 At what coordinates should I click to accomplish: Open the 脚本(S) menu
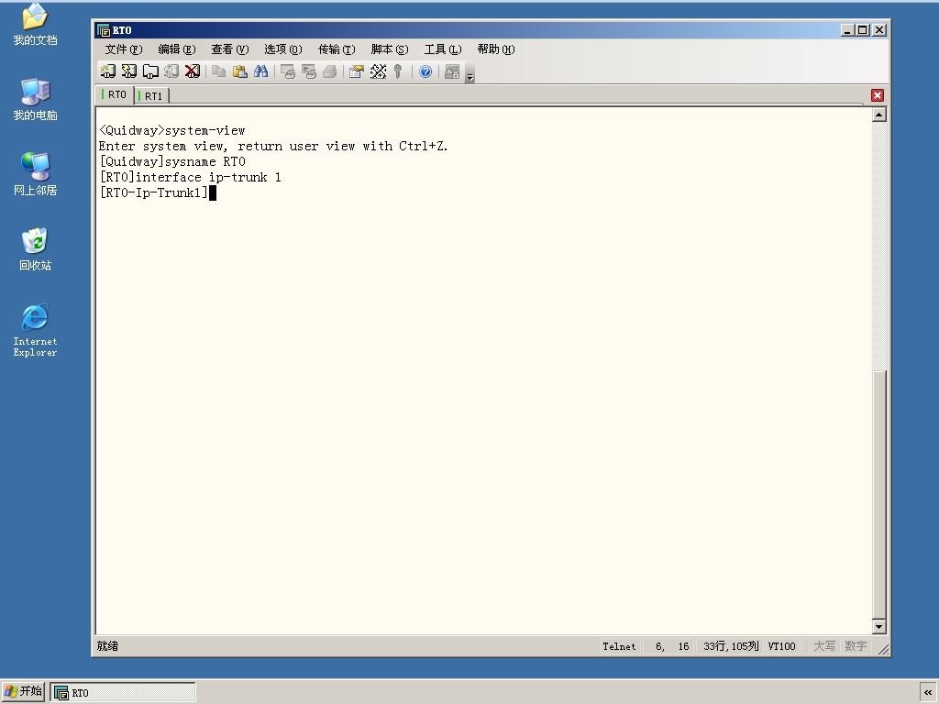coord(390,49)
